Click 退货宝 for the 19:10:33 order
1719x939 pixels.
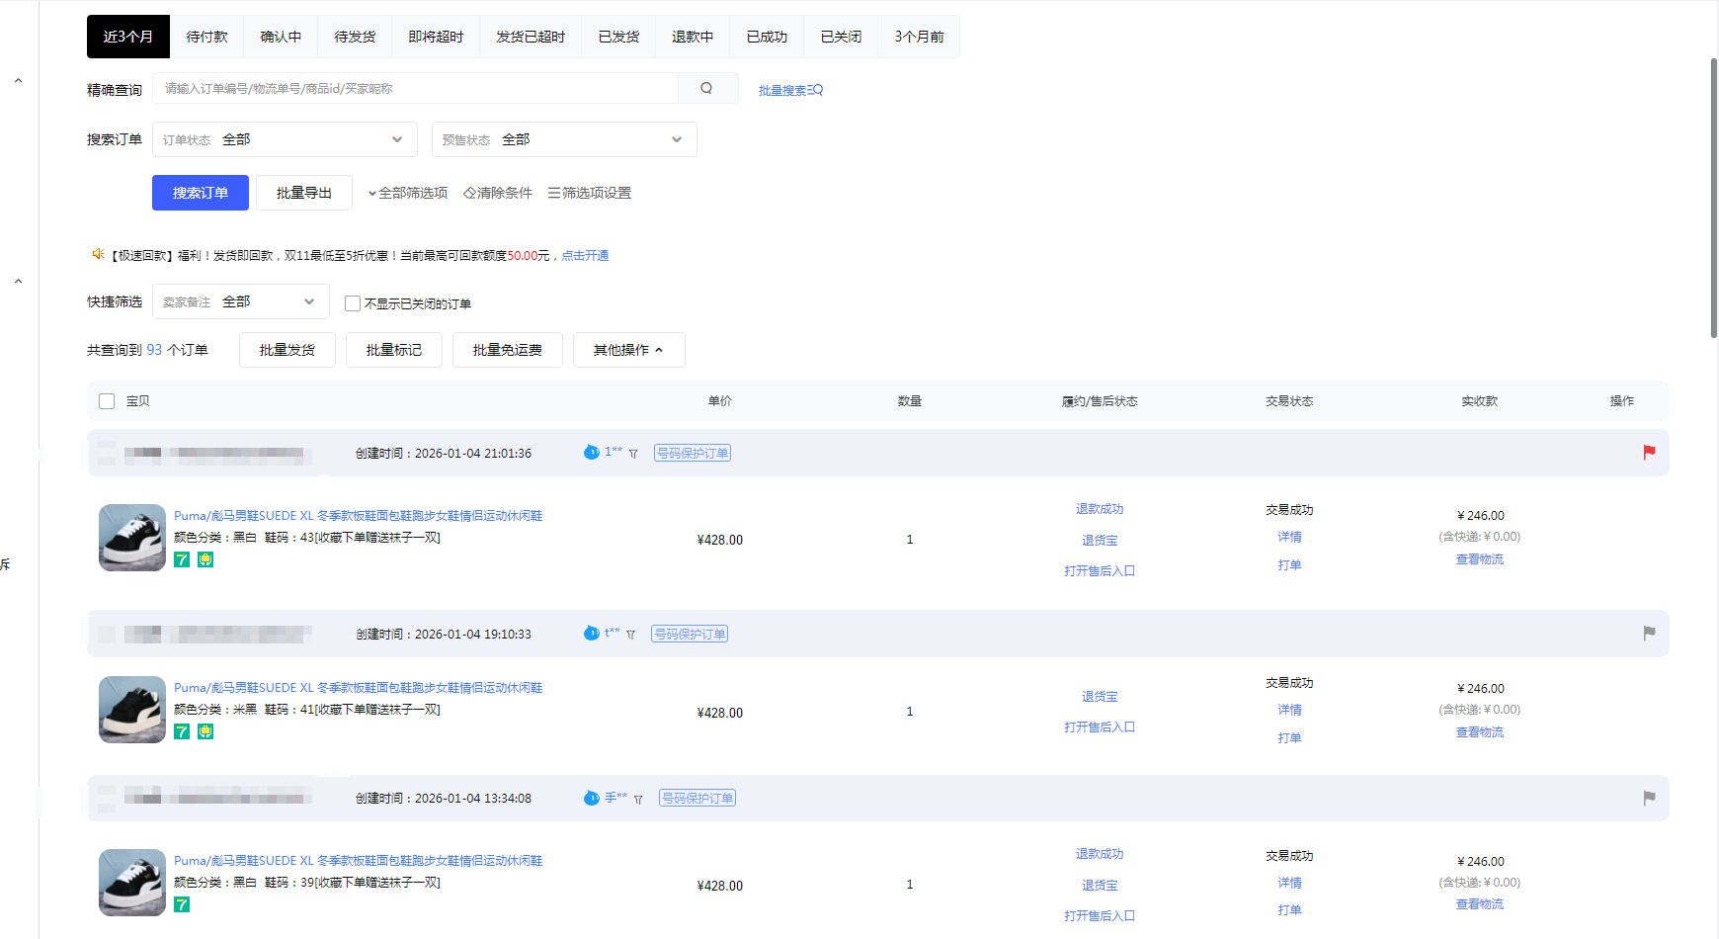pos(1100,697)
